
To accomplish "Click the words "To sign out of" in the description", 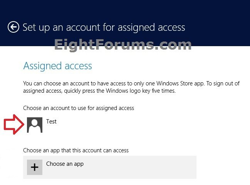I will 221,83.
